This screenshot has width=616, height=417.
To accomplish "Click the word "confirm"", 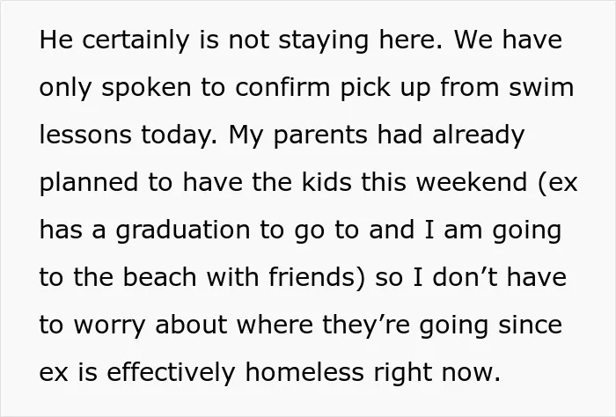I will click(282, 87).
